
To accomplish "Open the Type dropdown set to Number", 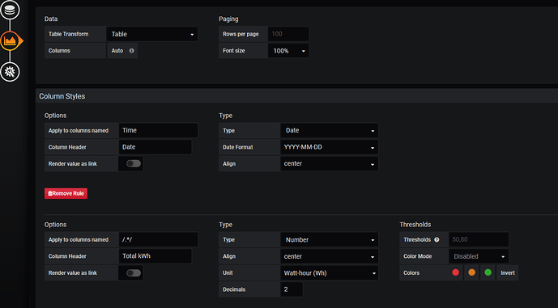I will (329, 240).
